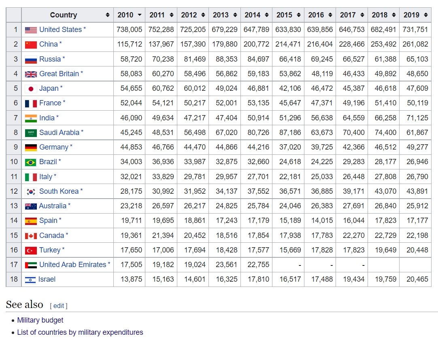Screen dimensions: 438x338
Task: Sort by 2015 column sort arrows
Action: (299, 15)
